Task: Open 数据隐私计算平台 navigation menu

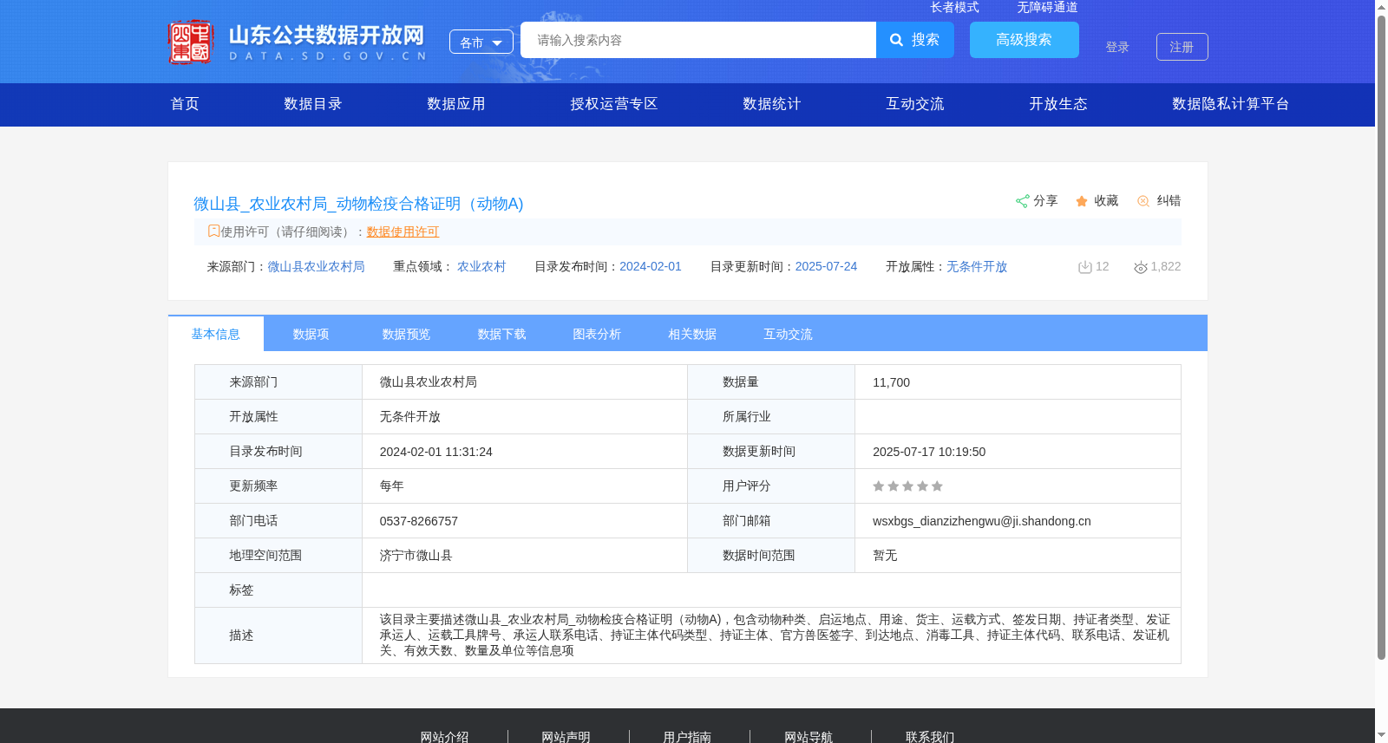Action: click(1231, 104)
